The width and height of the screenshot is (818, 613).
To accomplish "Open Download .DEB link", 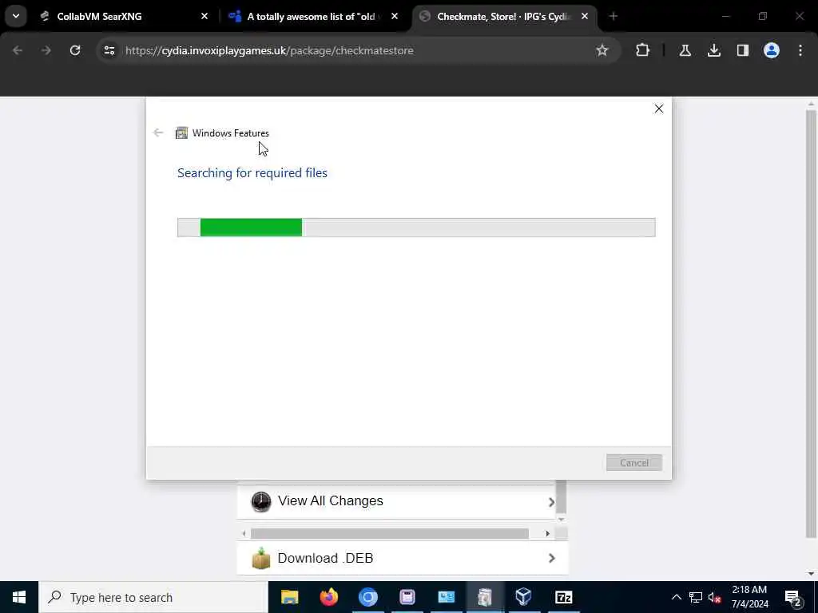I will (403, 558).
